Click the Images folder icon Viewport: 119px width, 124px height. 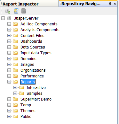click(x=15, y=65)
